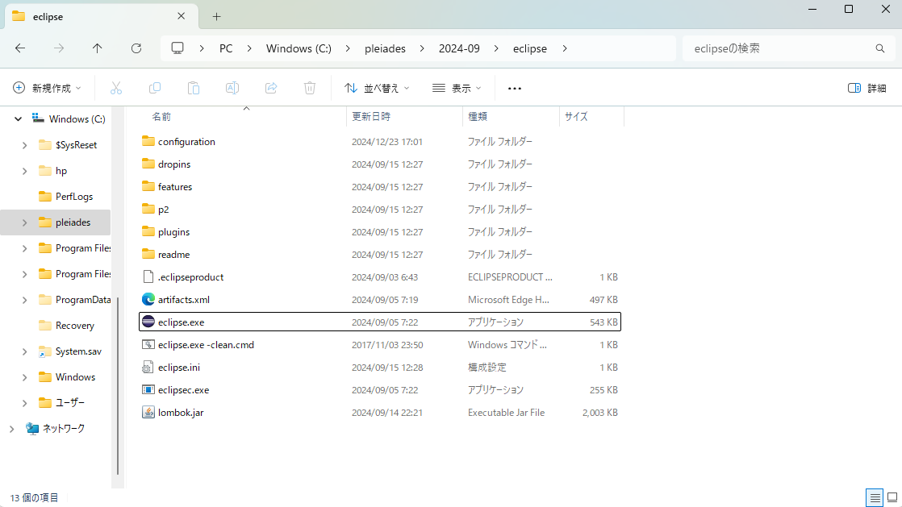The height and width of the screenshot is (507, 902).
Task: Click the Copy icon in toolbar
Action: [155, 88]
